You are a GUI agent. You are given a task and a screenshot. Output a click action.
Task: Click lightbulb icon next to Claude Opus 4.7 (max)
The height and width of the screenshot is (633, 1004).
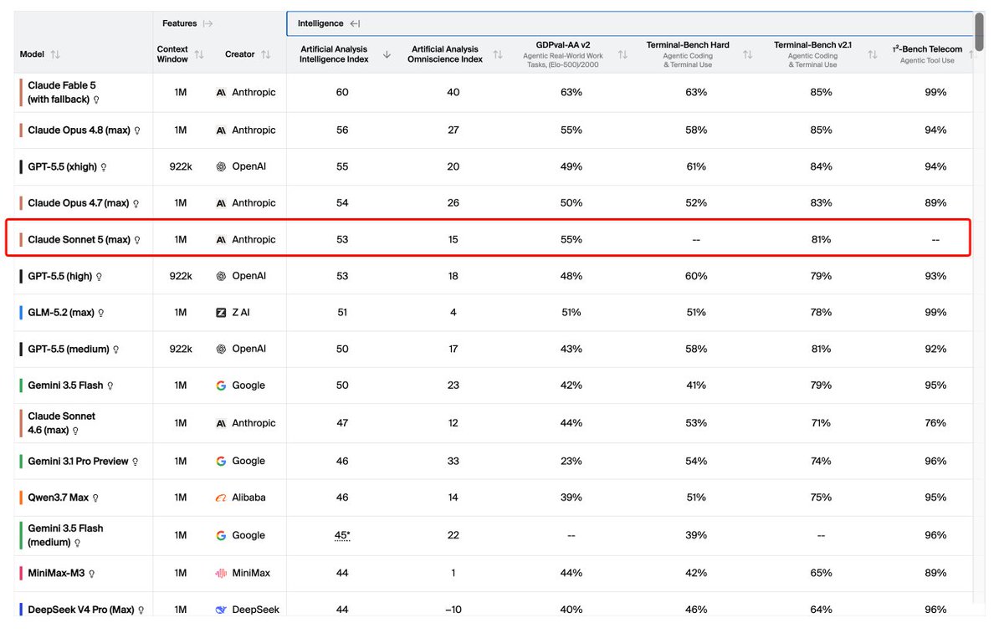136,203
